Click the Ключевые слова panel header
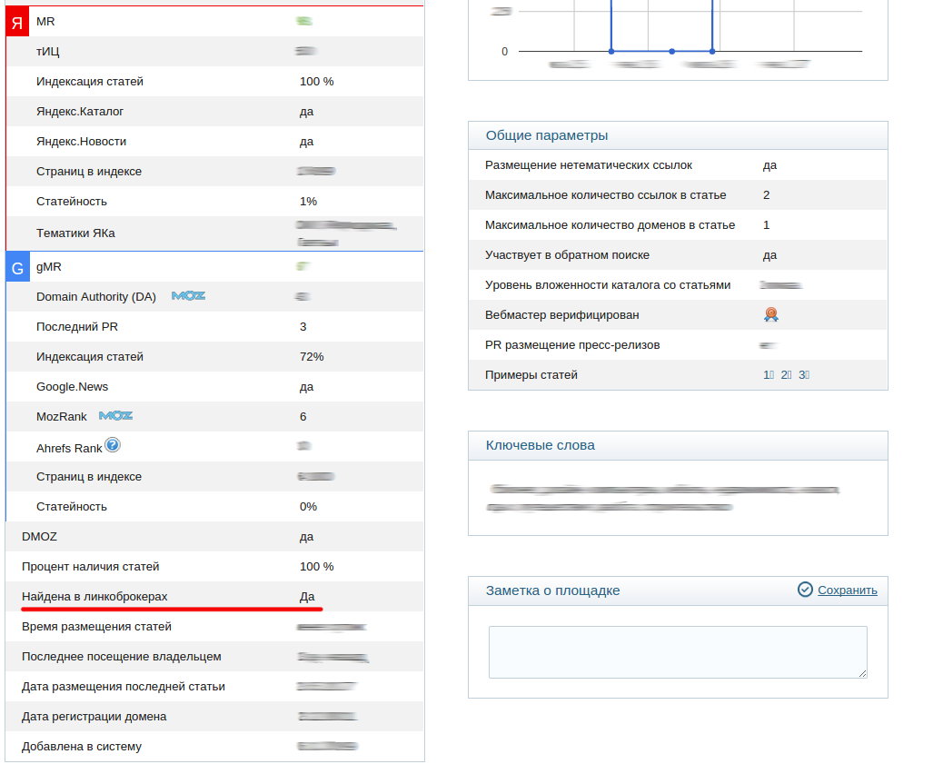 pyautogui.click(x=678, y=446)
